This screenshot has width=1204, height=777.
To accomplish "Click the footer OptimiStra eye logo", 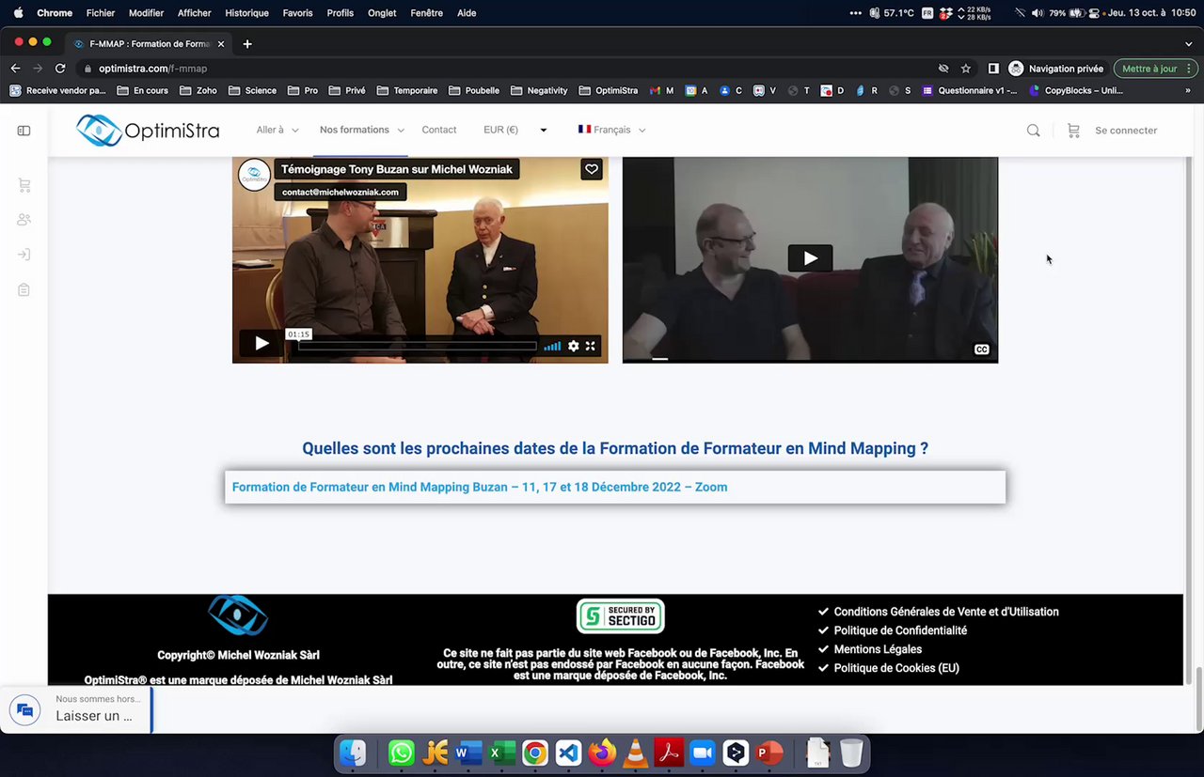I will [x=238, y=615].
